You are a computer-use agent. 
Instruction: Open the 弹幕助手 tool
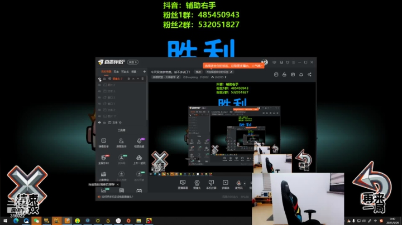click(104, 143)
